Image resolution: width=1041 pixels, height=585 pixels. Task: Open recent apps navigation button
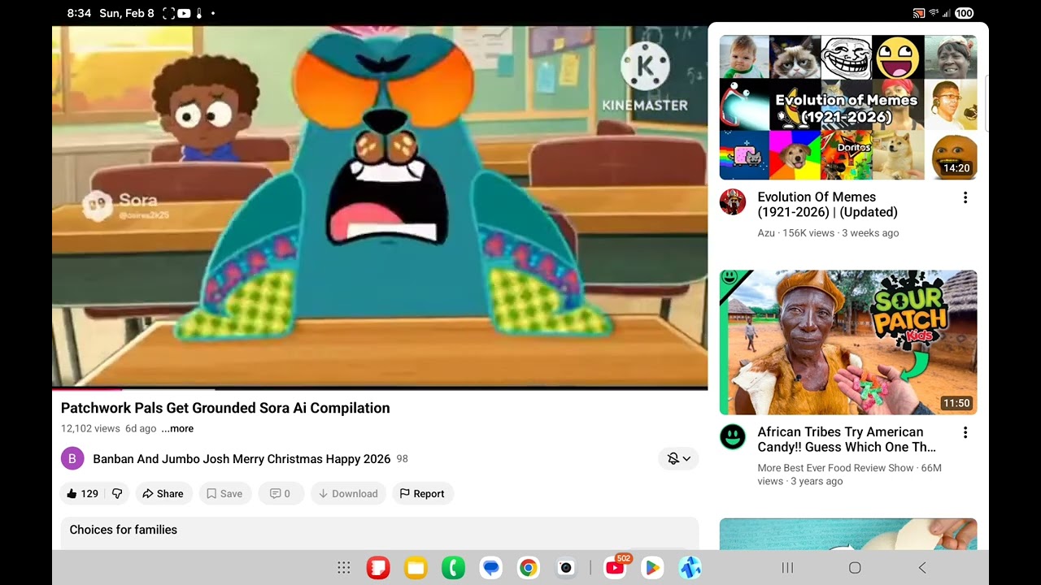[787, 568]
